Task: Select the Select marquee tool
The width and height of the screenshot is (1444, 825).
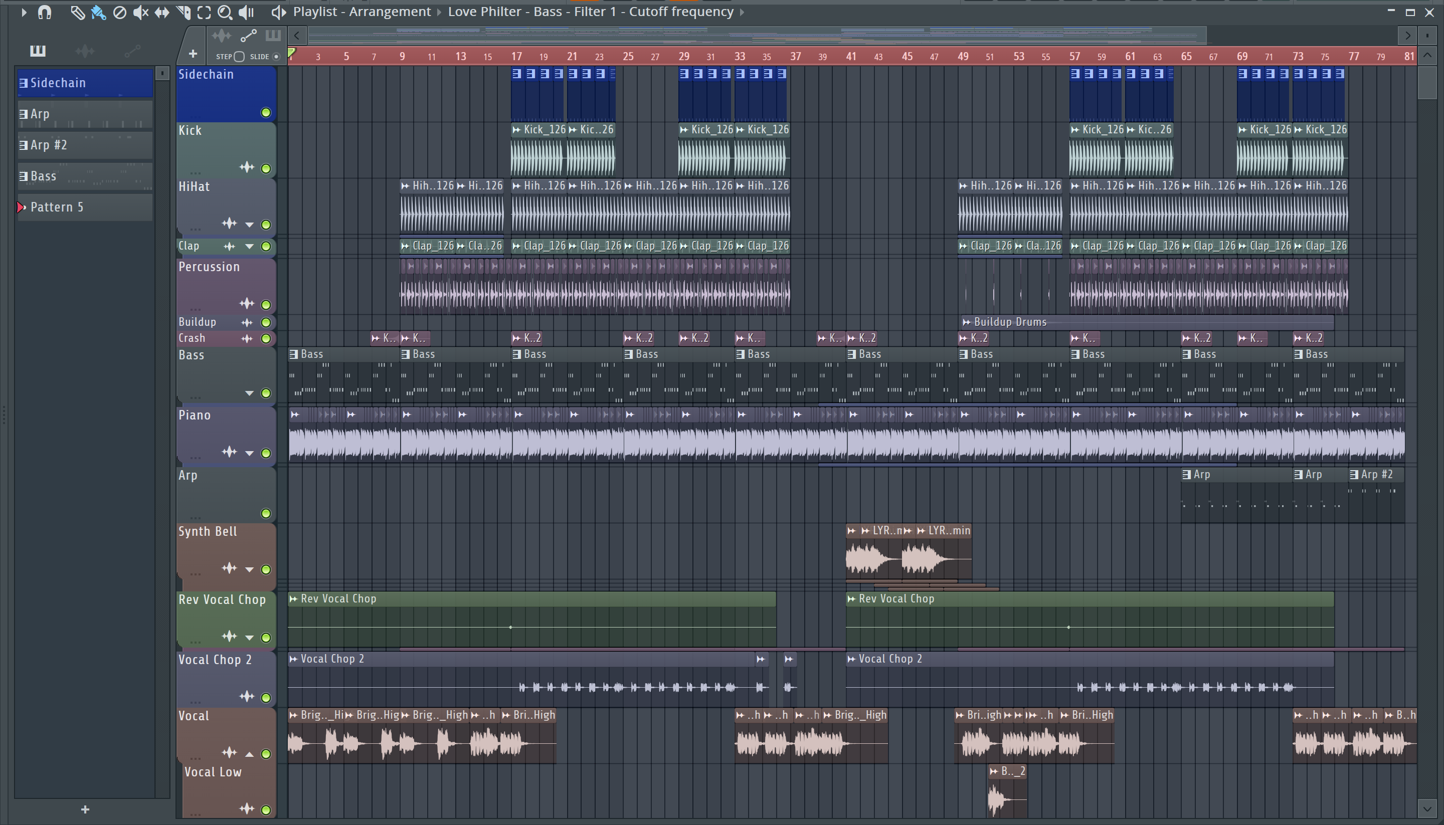Action: pyautogui.click(x=204, y=12)
